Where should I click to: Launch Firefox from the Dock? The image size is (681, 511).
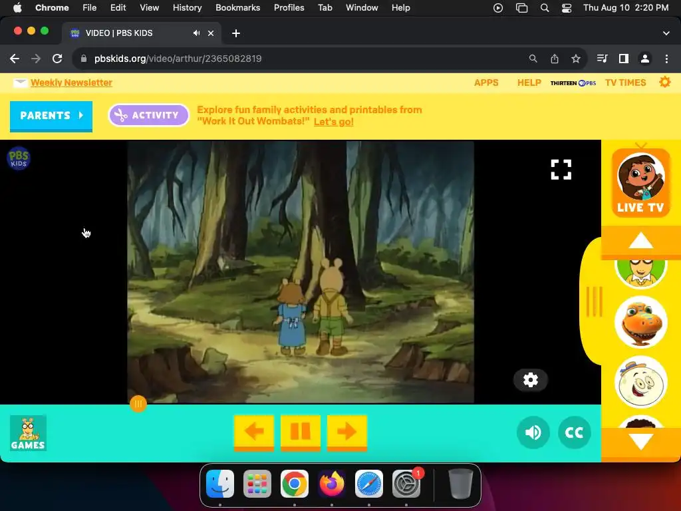point(332,484)
